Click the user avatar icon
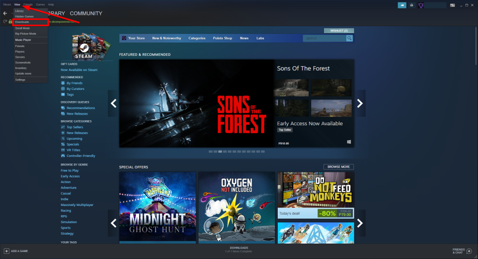The width and height of the screenshot is (478, 259). tap(421, 5)
